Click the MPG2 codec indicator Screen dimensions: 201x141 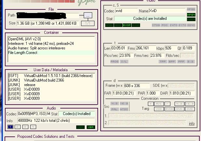(191, 9)
